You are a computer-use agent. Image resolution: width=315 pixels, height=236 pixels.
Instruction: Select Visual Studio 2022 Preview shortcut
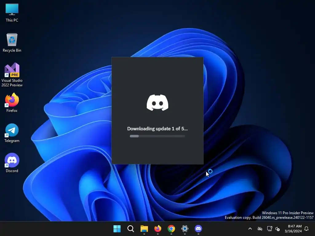[x=12, y=75]
